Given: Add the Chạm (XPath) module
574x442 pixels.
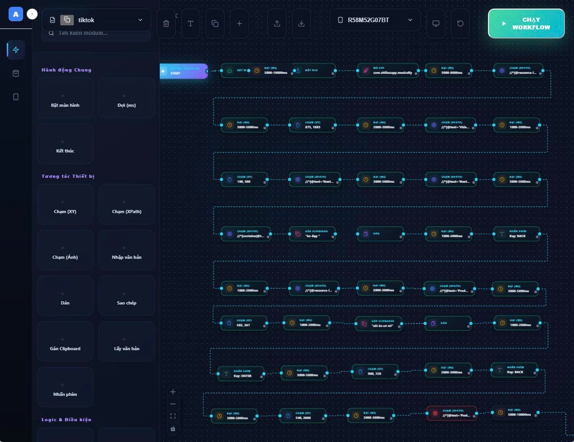Looking at the screenshot, I should click(127, 204).
